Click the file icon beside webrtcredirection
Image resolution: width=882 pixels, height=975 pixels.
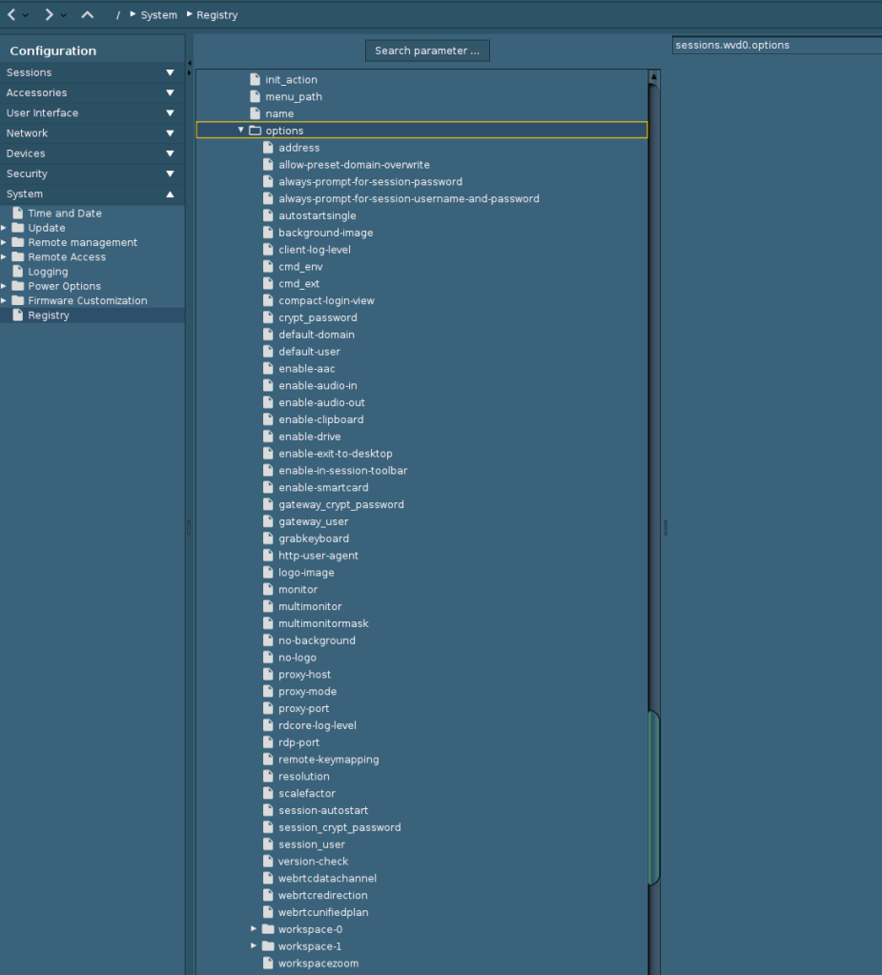269,895
